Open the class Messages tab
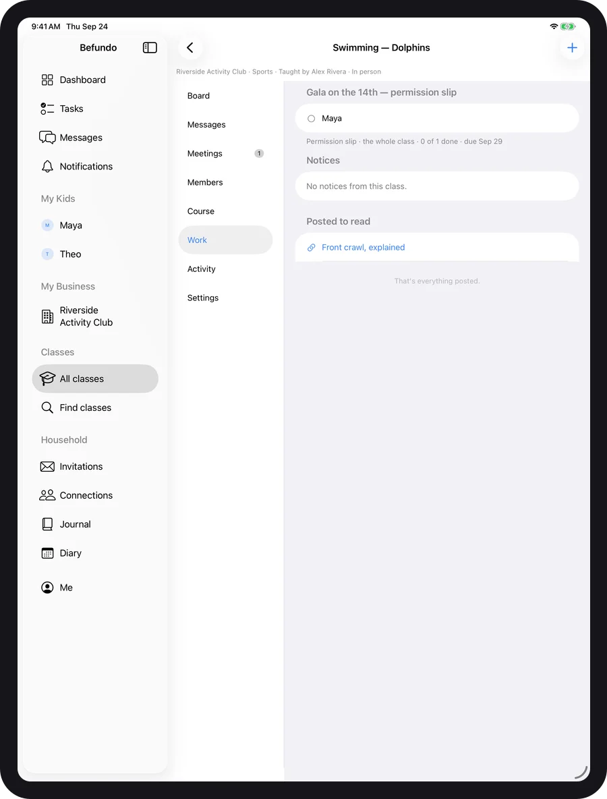Screen dimensions: 607x799 point(225,124)
